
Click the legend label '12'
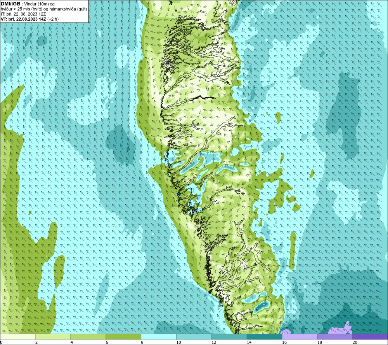click(x=214, y=342)
